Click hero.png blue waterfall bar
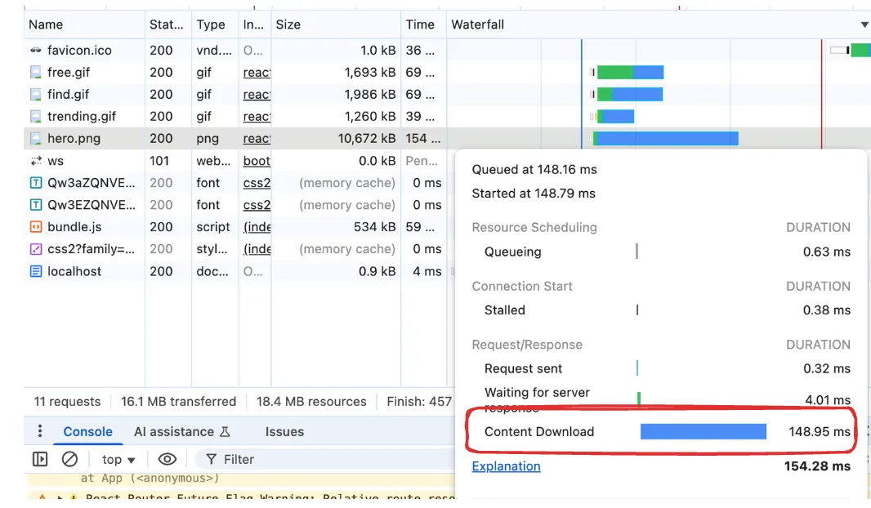The image size is (871, 508). coord(666,139)
